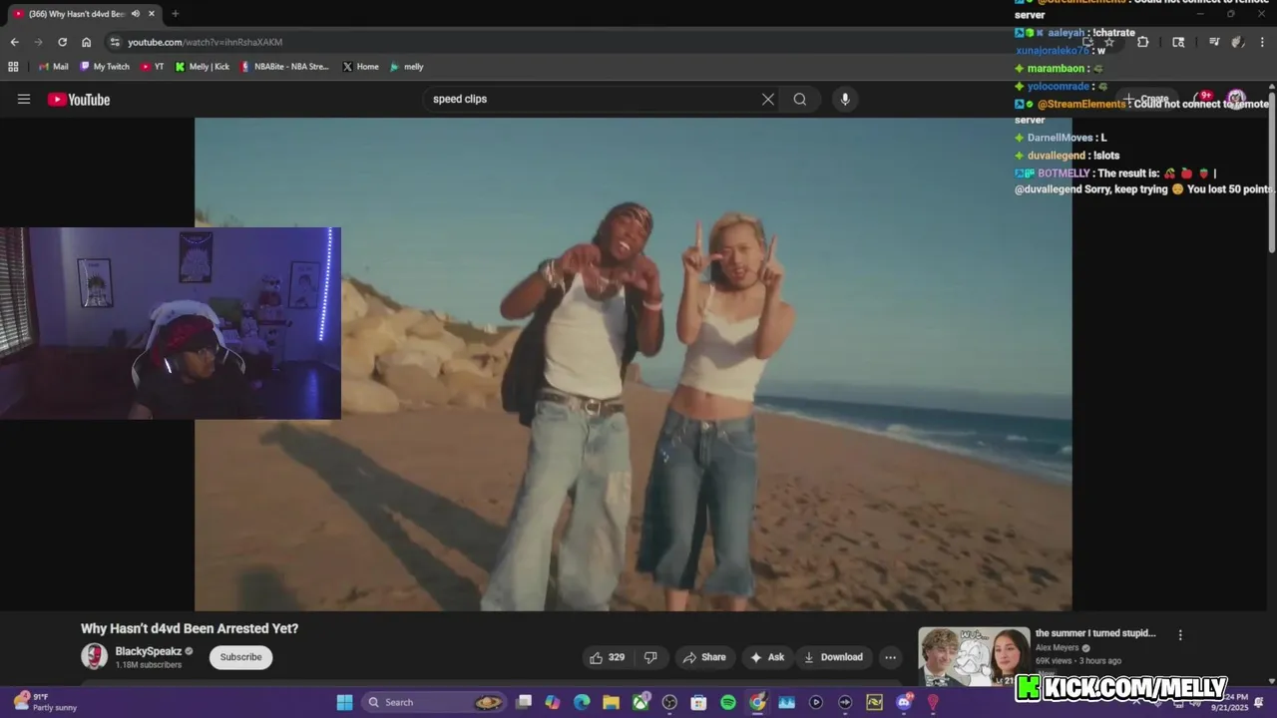Click YouTube Create button
Image resolution: width=1277 pixels, height=718 pixels.
pos(1146,99)
